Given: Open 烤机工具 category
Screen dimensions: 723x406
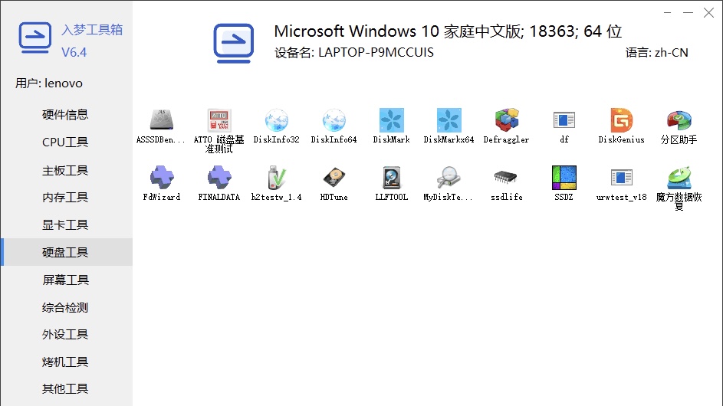Looking at the screenshot, I should tap(65, 362).
